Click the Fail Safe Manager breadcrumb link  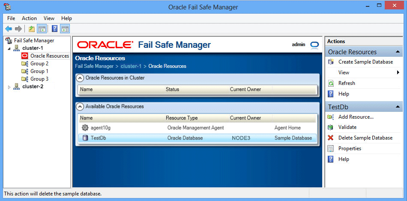[x=94, y=66]
